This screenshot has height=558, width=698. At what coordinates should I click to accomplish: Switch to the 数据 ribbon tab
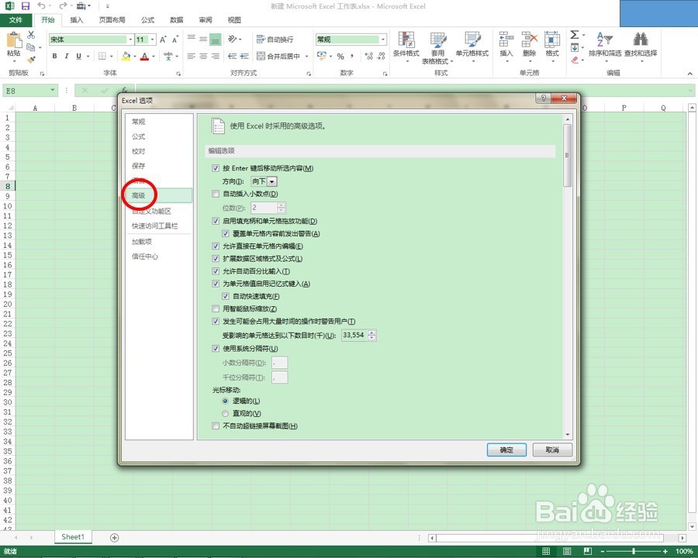tap(176, 20)
